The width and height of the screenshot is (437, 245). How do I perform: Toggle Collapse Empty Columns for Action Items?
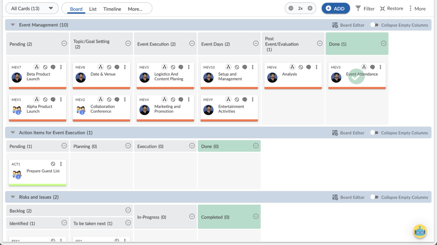pos(374,133)
